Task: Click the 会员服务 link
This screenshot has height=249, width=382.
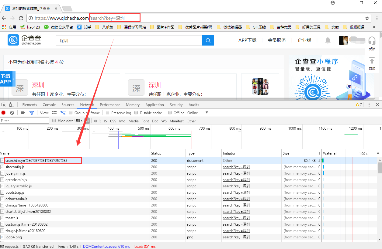Action: pyautogui.click(x=277, y=40)
